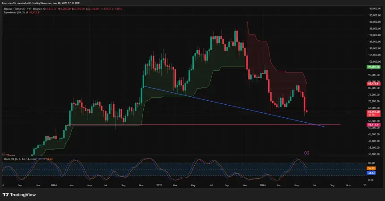Click the red 83,472.81 Supertrend axis tag
This screenshot has width=385, height=201.
373,84
